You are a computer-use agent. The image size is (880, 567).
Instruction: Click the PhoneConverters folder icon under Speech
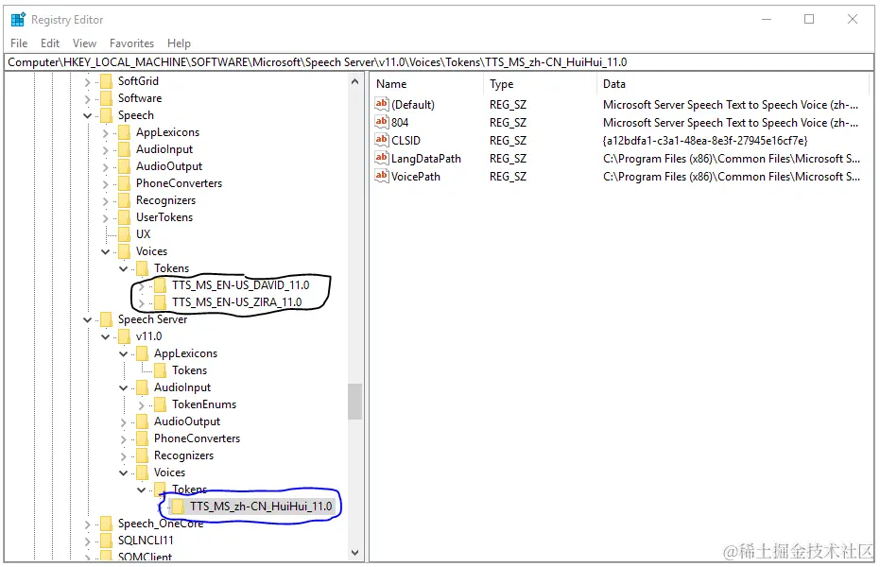click(124, 183)
